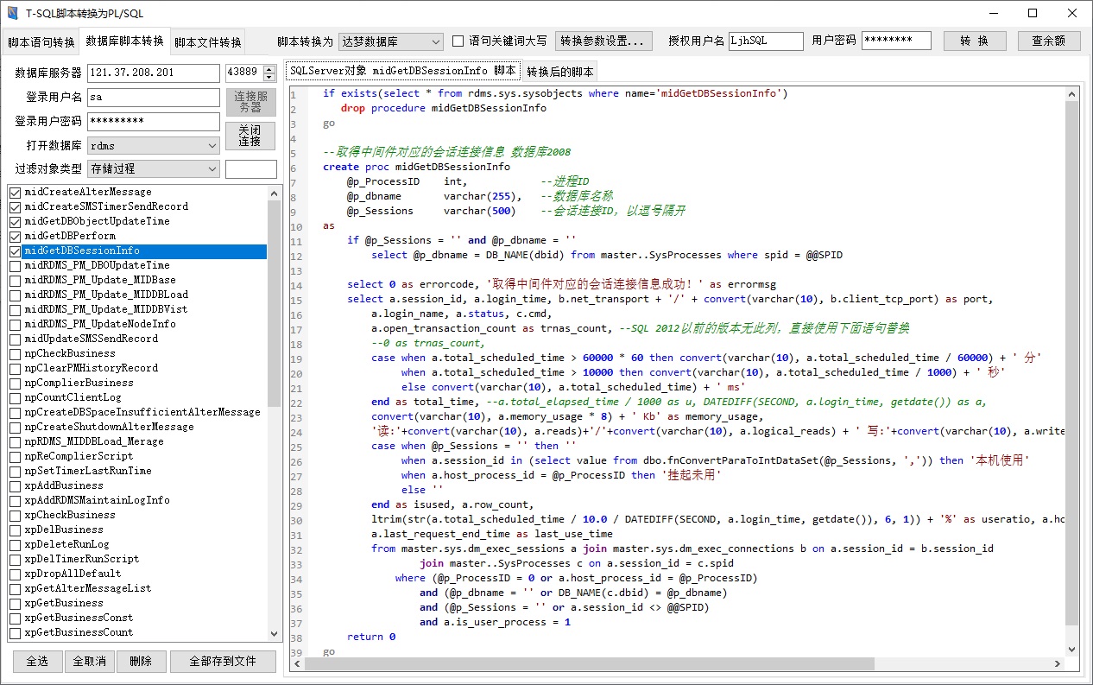Screen dimensions: 1093x685
Task: Open the 转换后的脚本 tab
Action: (559, 72)
